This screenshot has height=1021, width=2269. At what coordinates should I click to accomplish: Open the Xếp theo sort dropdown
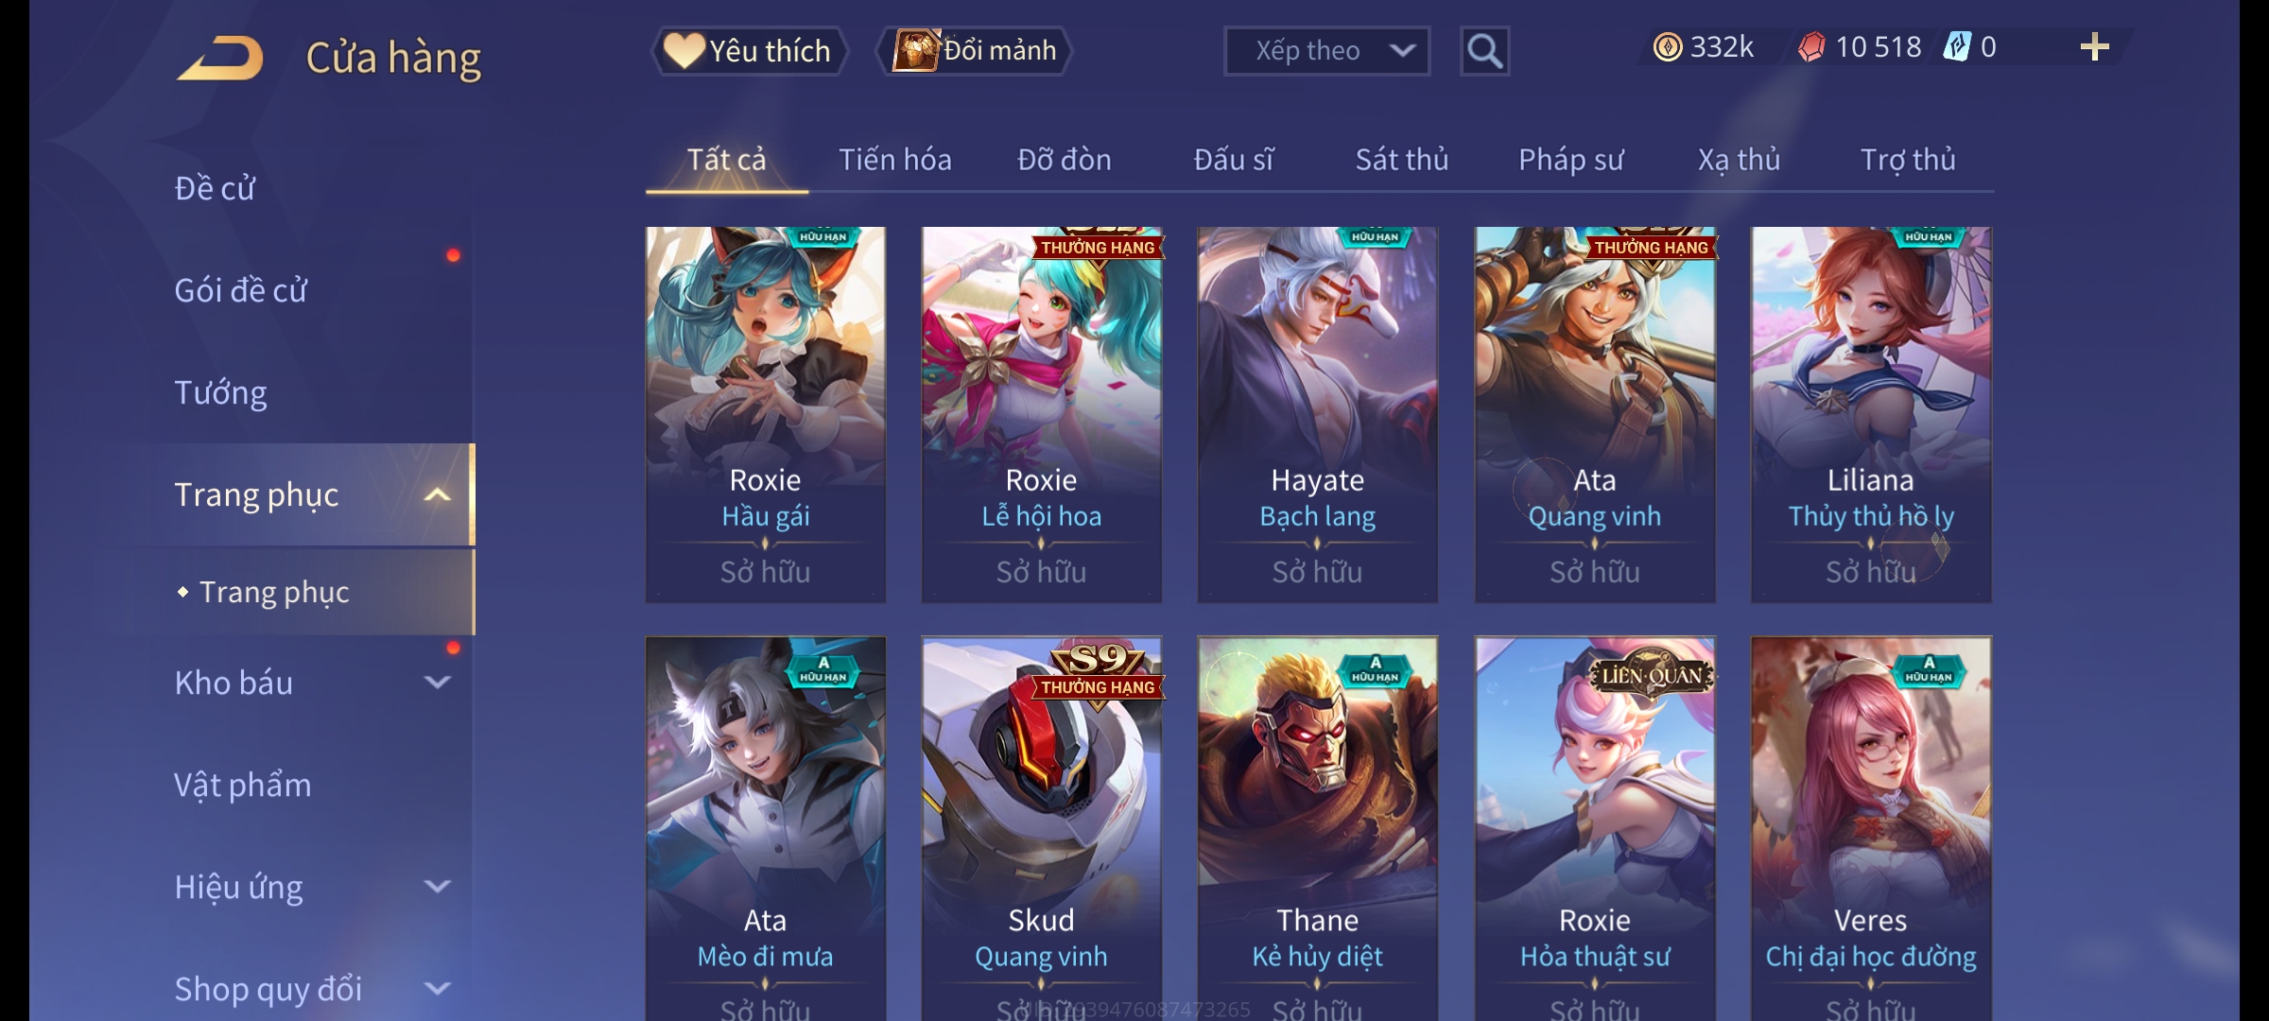[x=1326, y=51]
